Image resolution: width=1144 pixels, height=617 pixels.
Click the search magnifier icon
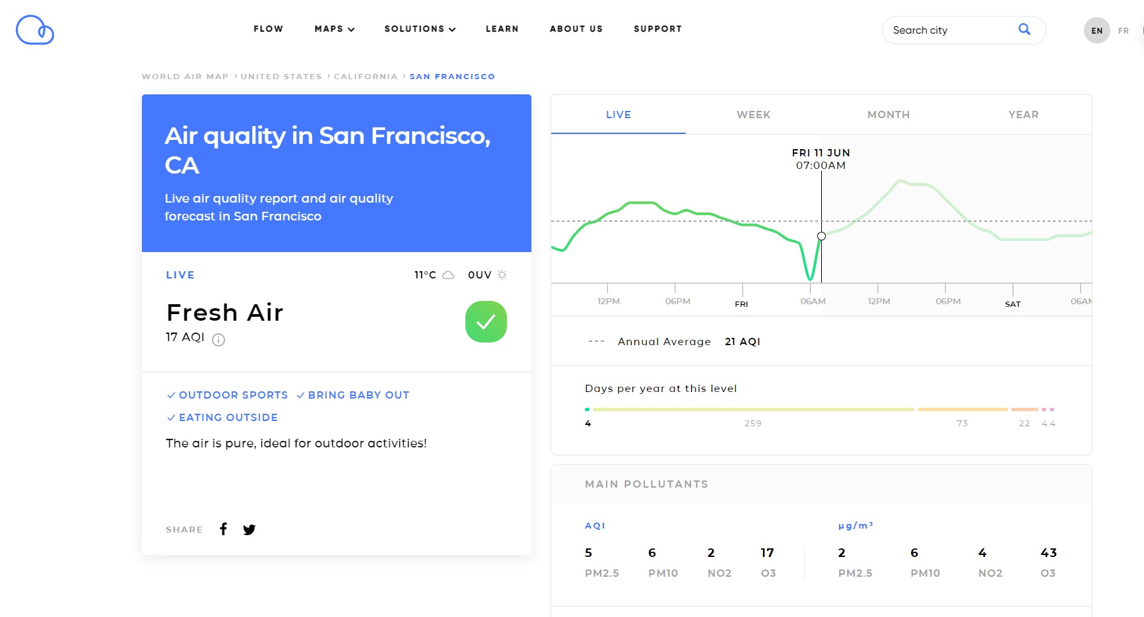[1025, 29]
